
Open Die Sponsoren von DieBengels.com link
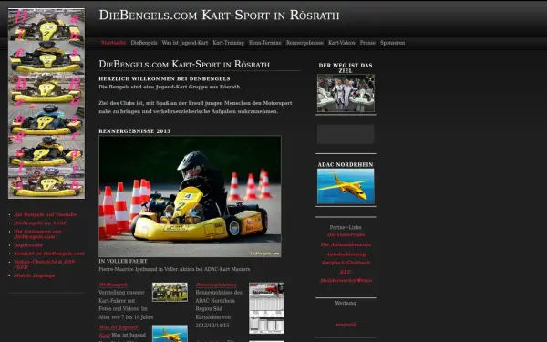click(37, 234)
